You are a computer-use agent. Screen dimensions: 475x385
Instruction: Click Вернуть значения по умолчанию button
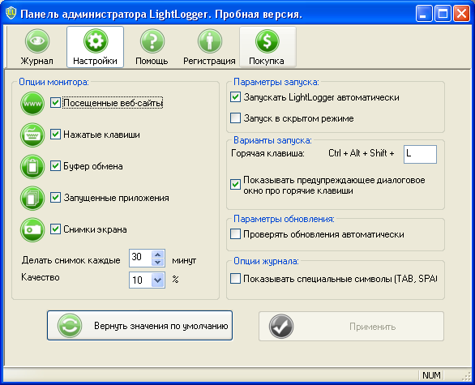(140, 326)
